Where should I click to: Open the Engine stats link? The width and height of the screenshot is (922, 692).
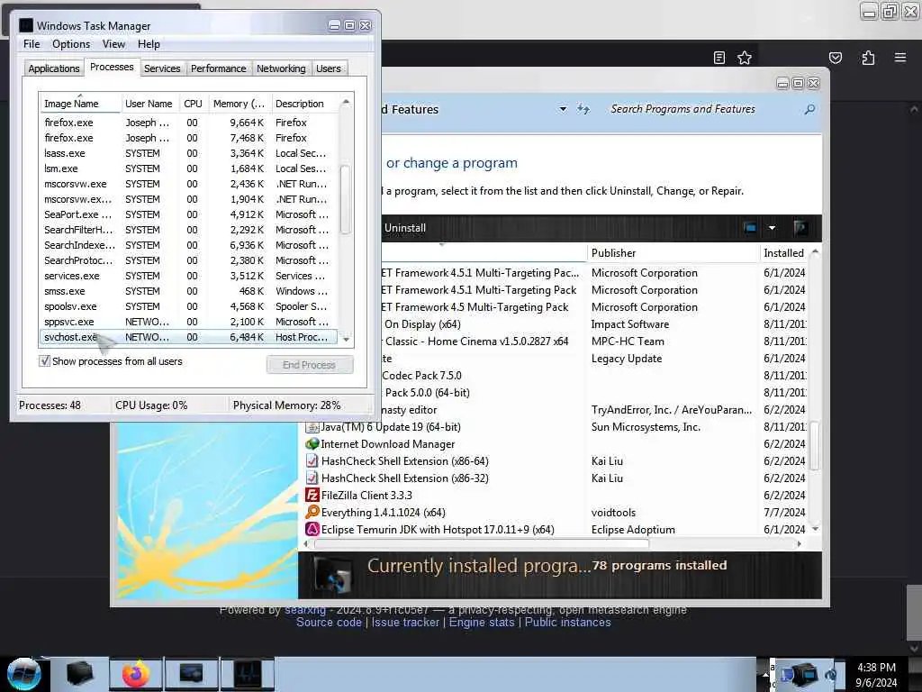[482, 623]
